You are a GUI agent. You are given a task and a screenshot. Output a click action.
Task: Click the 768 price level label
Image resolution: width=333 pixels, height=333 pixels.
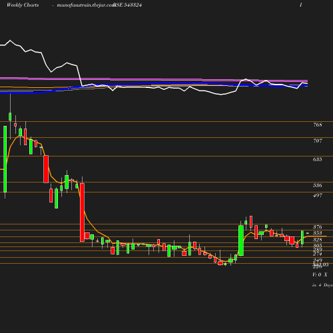318,125
